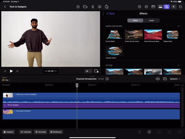Switch to the Audio effects tab

tap(151, 20)
